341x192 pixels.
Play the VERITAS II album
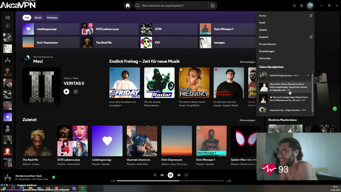click(x=66, y=91)
